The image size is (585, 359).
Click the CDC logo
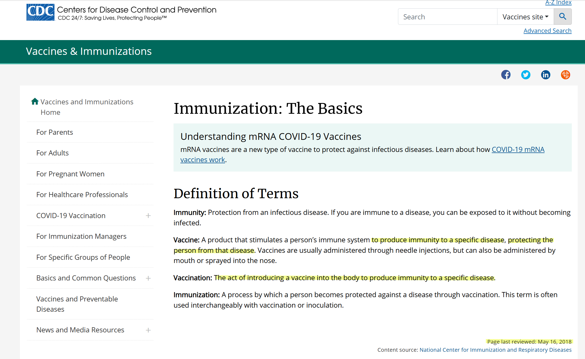40,12
